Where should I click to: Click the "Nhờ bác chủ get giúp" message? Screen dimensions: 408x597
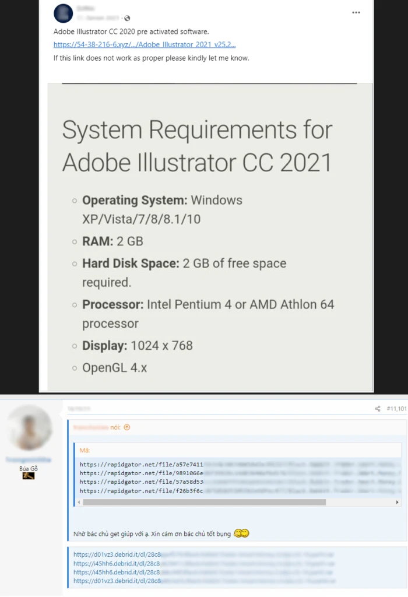[x=152, y=534]
